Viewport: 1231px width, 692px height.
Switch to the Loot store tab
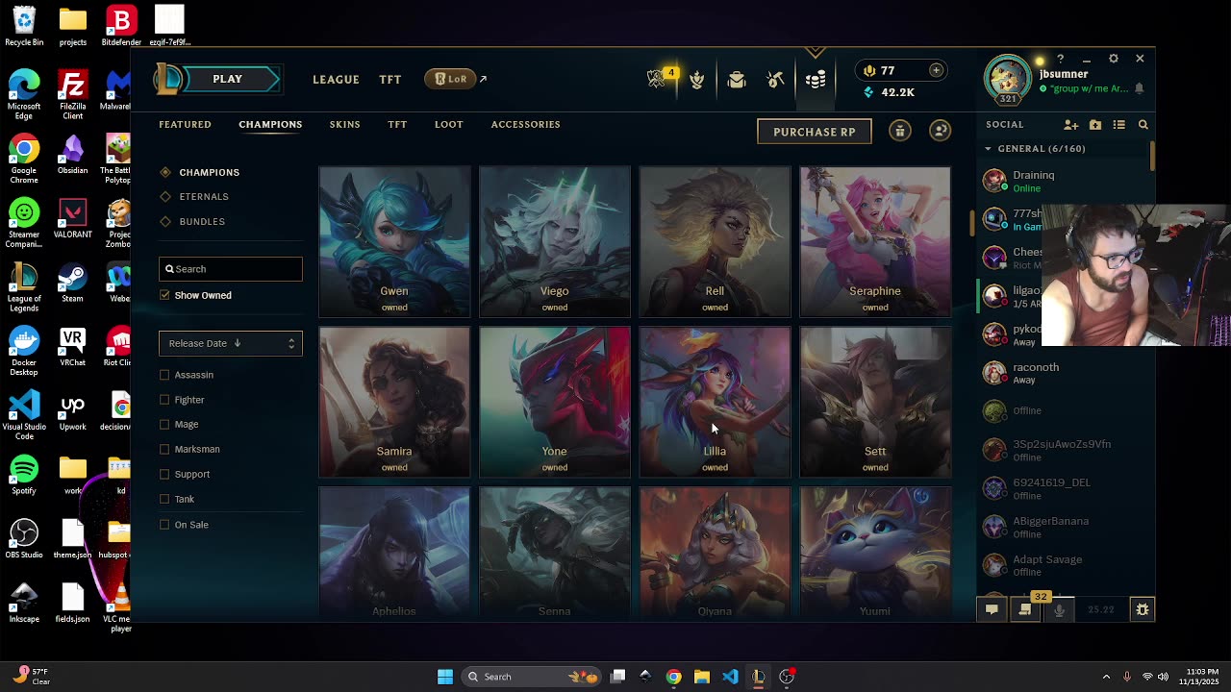pyautogui.click(x=448, y=124)
